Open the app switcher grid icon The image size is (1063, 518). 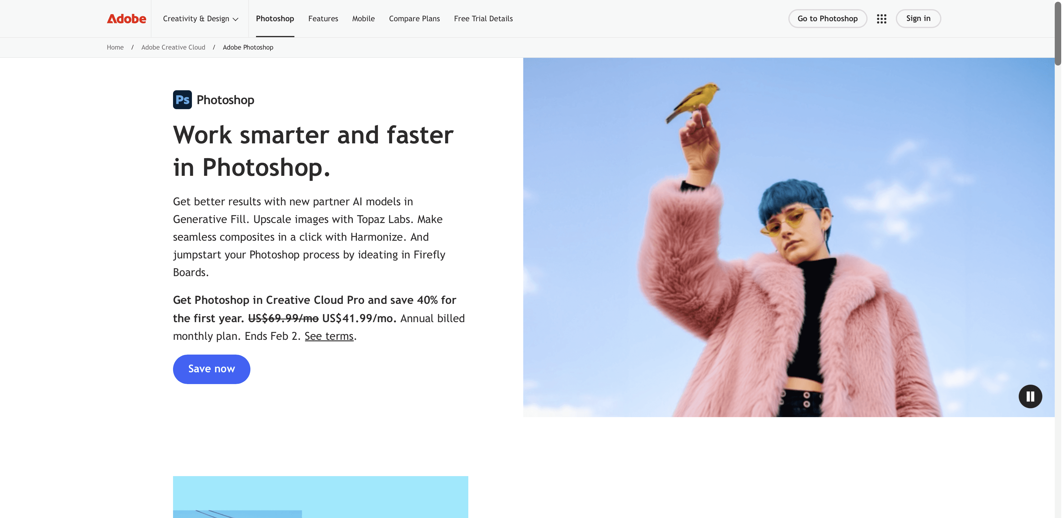click(881, 19)
